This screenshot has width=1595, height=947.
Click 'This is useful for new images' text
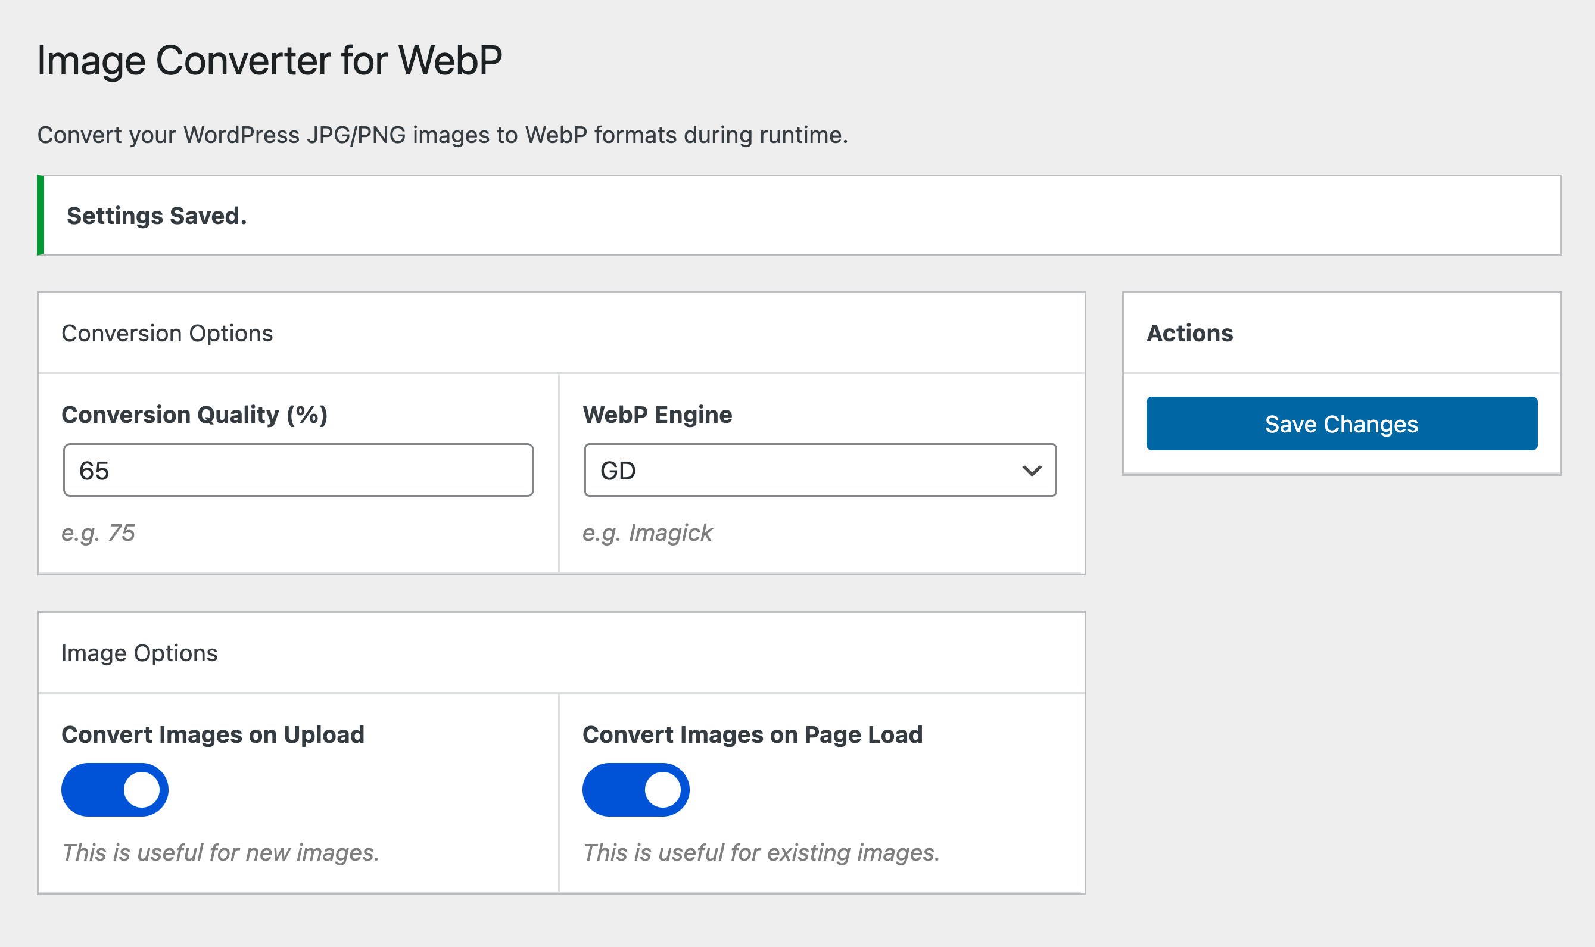pyautogui.click(x=221, y=852)
